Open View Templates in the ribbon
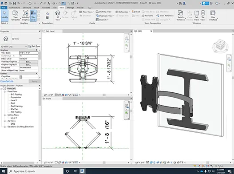The width and height of the screenshot is (234, 174). point(16,16)
